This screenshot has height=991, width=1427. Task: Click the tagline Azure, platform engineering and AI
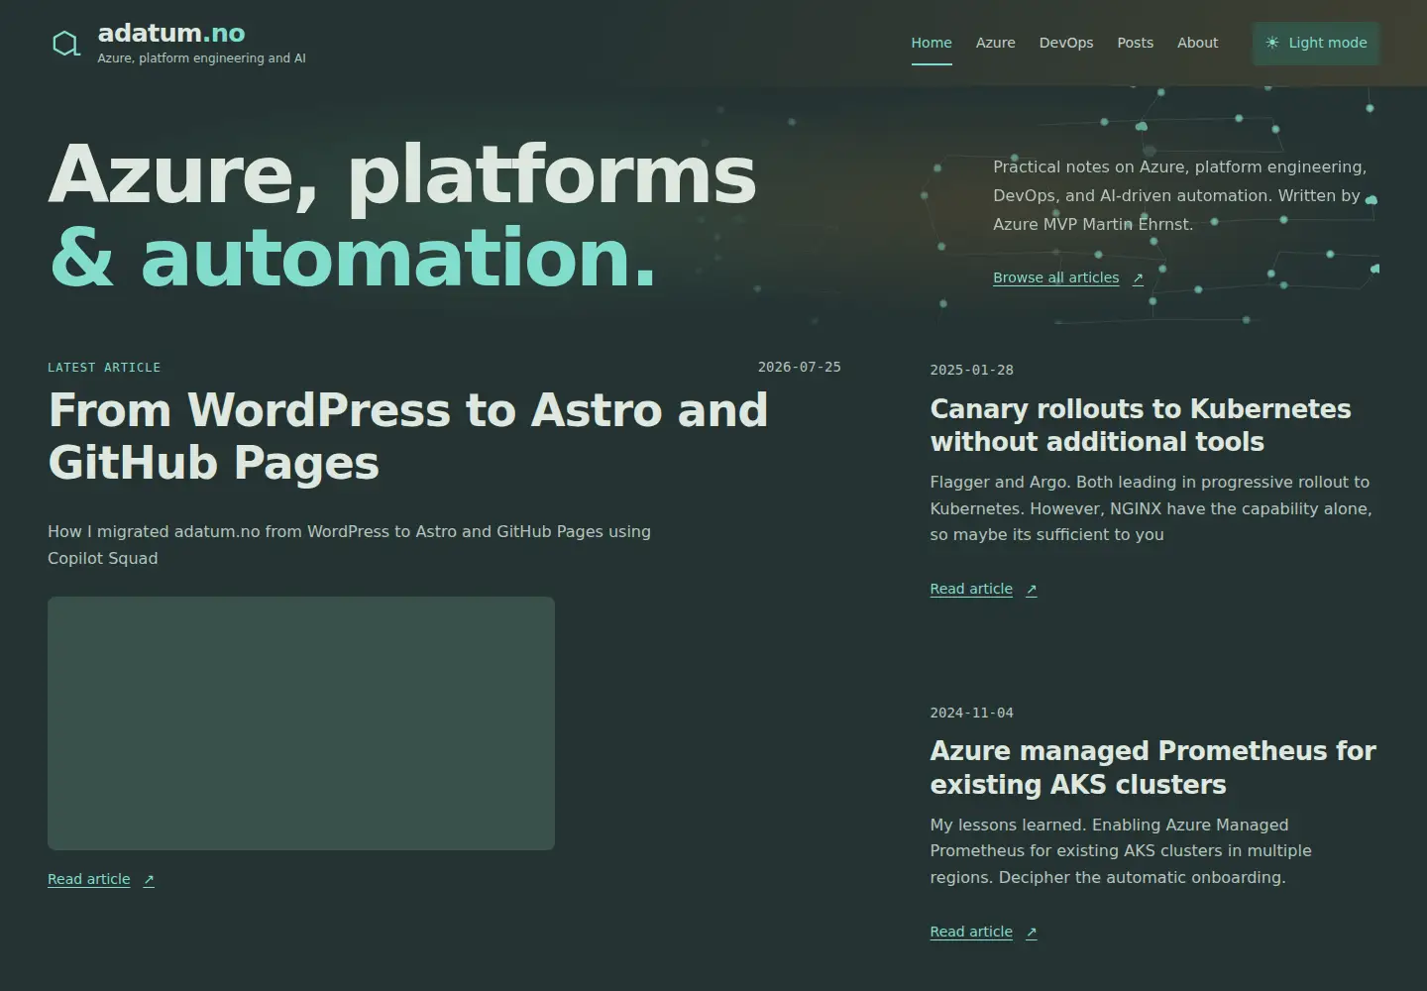(201, 58)
